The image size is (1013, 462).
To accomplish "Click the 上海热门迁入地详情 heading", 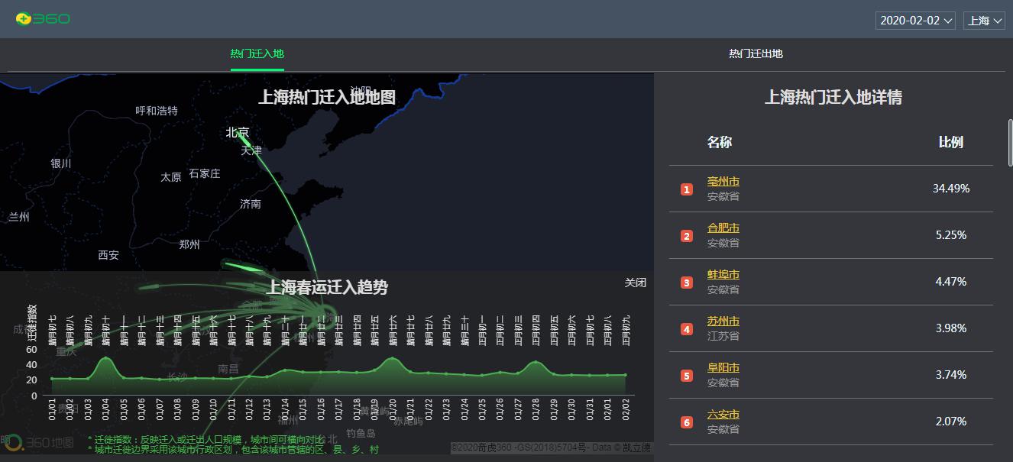I will (833, 98).
